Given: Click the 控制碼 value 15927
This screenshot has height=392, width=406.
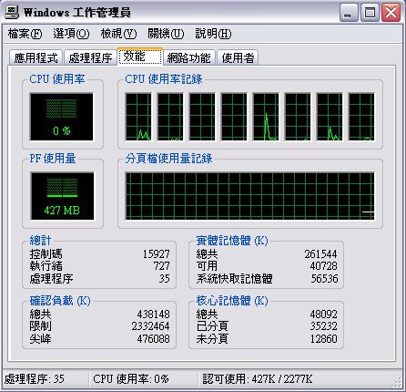Looking at the screenshot, I should point(157,254).
